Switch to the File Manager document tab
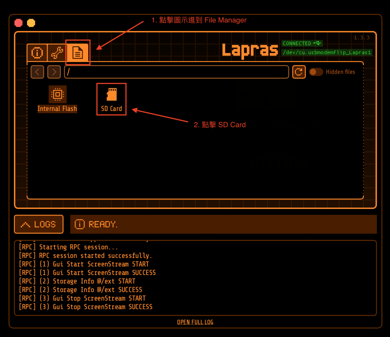This screenshot has width=390, height=337. tap(78, 52)
